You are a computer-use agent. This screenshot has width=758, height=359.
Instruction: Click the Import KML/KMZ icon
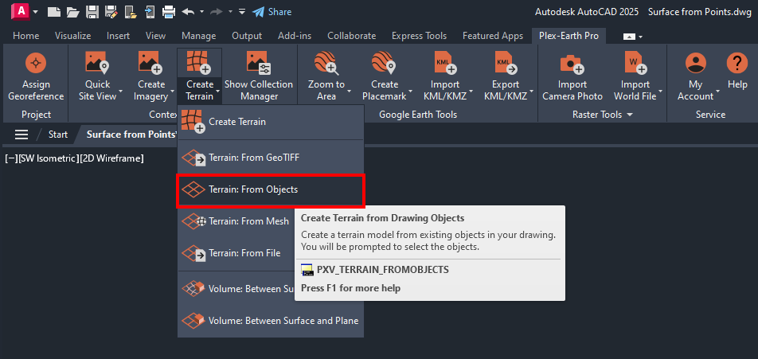[x=445, y=63]
